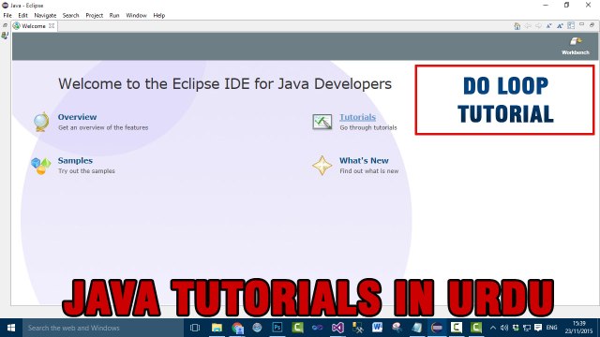
Task: Open the Window menu
Action: point(137,15)
